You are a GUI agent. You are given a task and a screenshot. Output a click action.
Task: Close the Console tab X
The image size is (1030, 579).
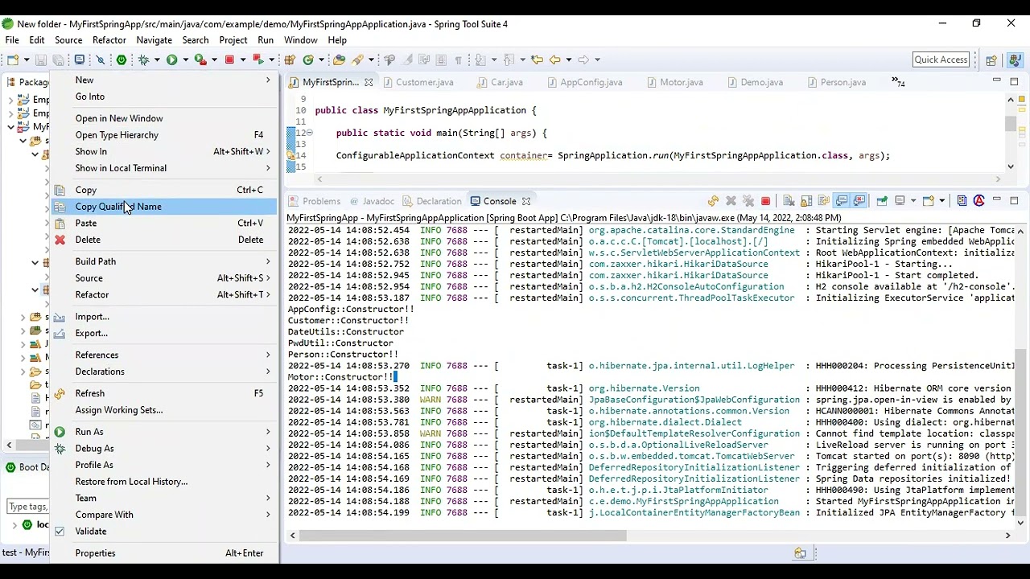click(x=526, y=201)
